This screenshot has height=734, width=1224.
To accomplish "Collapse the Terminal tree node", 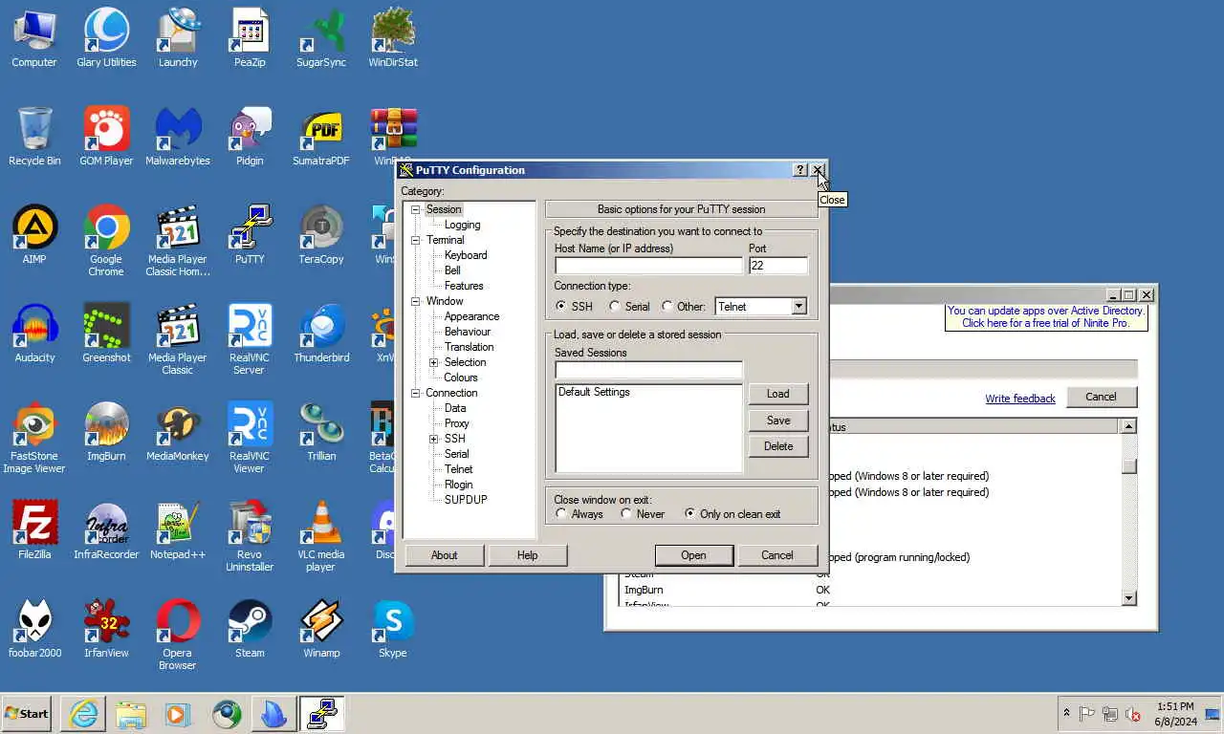I will point(416,240).
